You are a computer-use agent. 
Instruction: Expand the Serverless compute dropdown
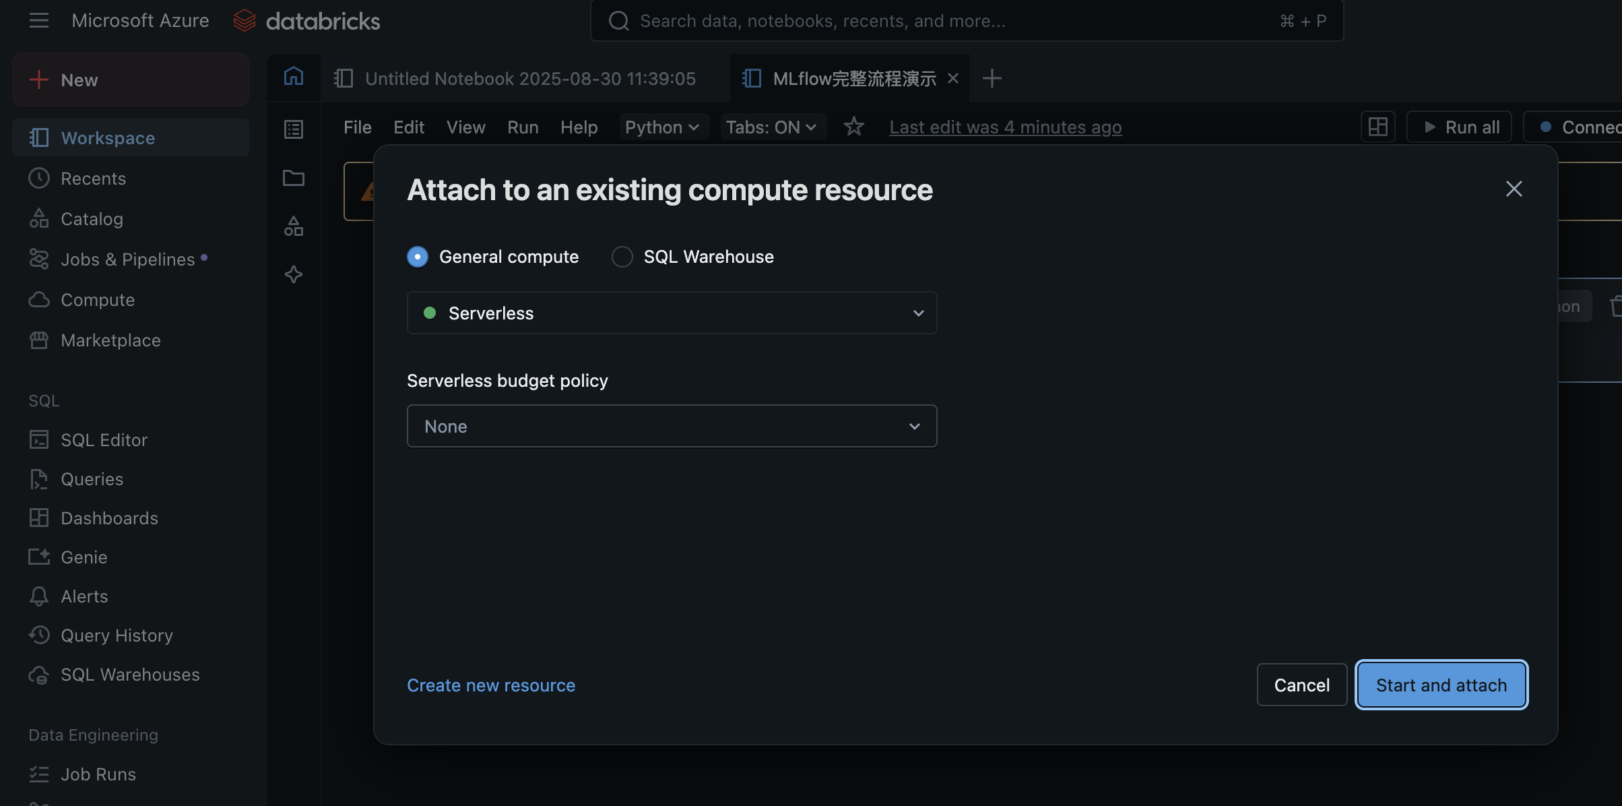[672, 313]
